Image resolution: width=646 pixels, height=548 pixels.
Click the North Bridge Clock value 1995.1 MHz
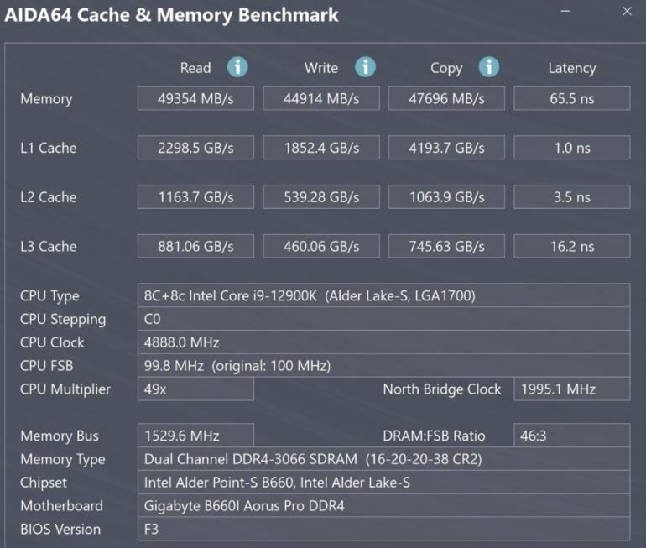click(x=571, y=389)
